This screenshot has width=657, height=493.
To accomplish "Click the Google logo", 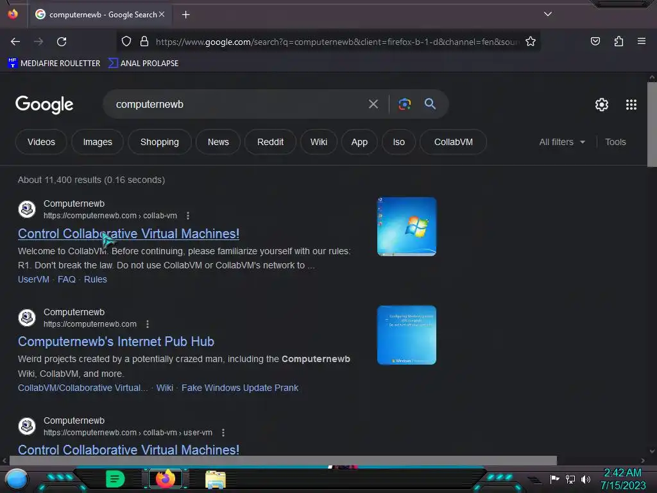I will [44, 105].
